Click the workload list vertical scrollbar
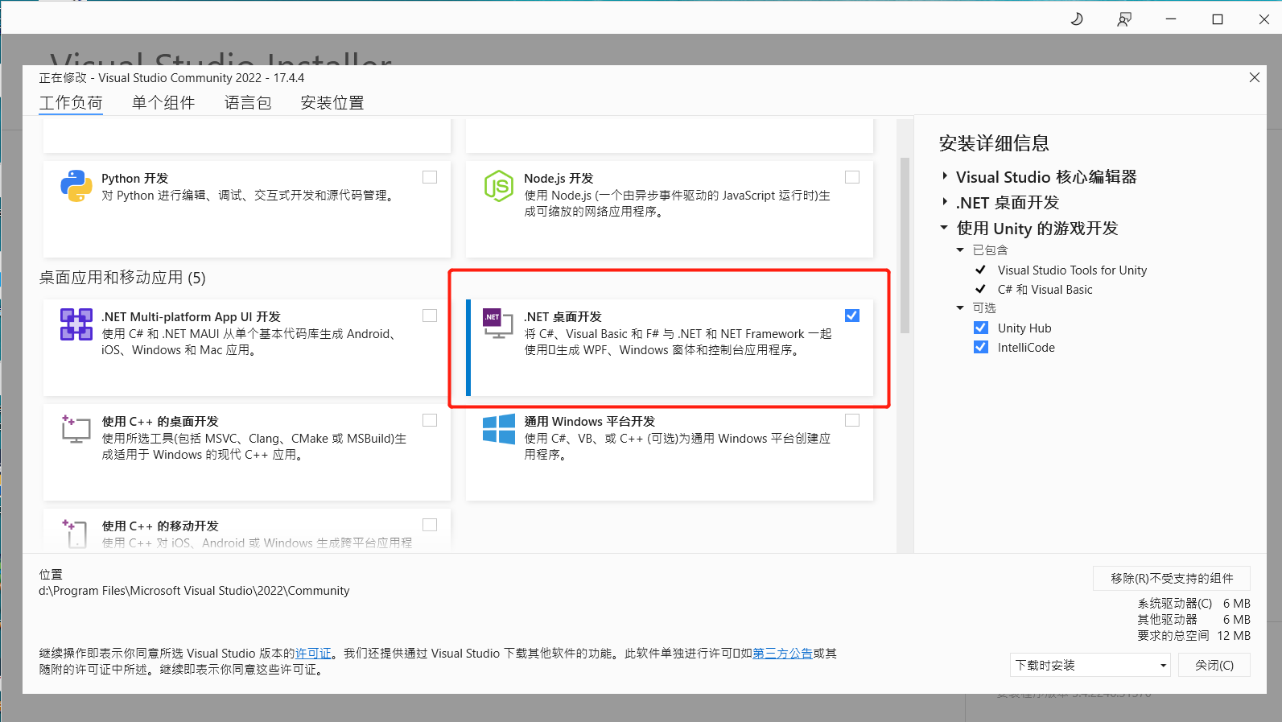The image size is (1282, 722). [x=905, y=245]
